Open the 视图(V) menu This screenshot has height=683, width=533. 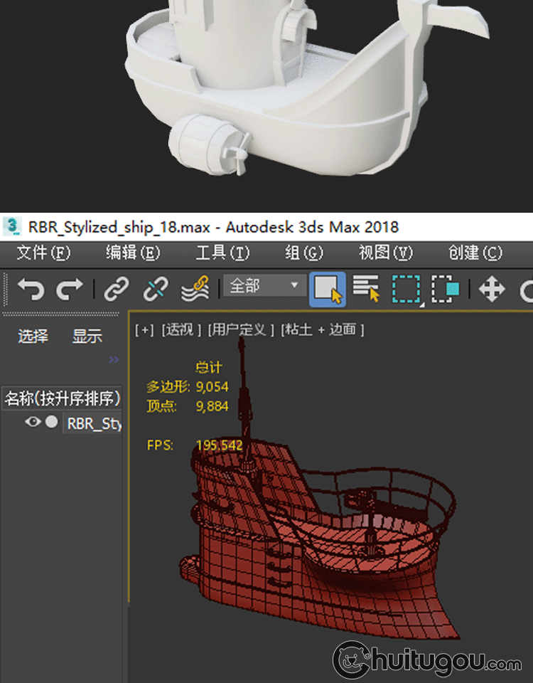[x=385, y=253]
